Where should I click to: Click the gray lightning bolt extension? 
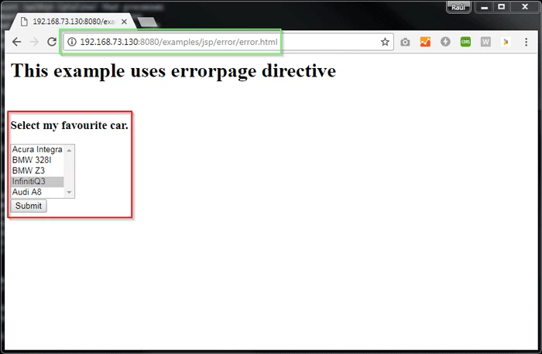tap(445, 42)
